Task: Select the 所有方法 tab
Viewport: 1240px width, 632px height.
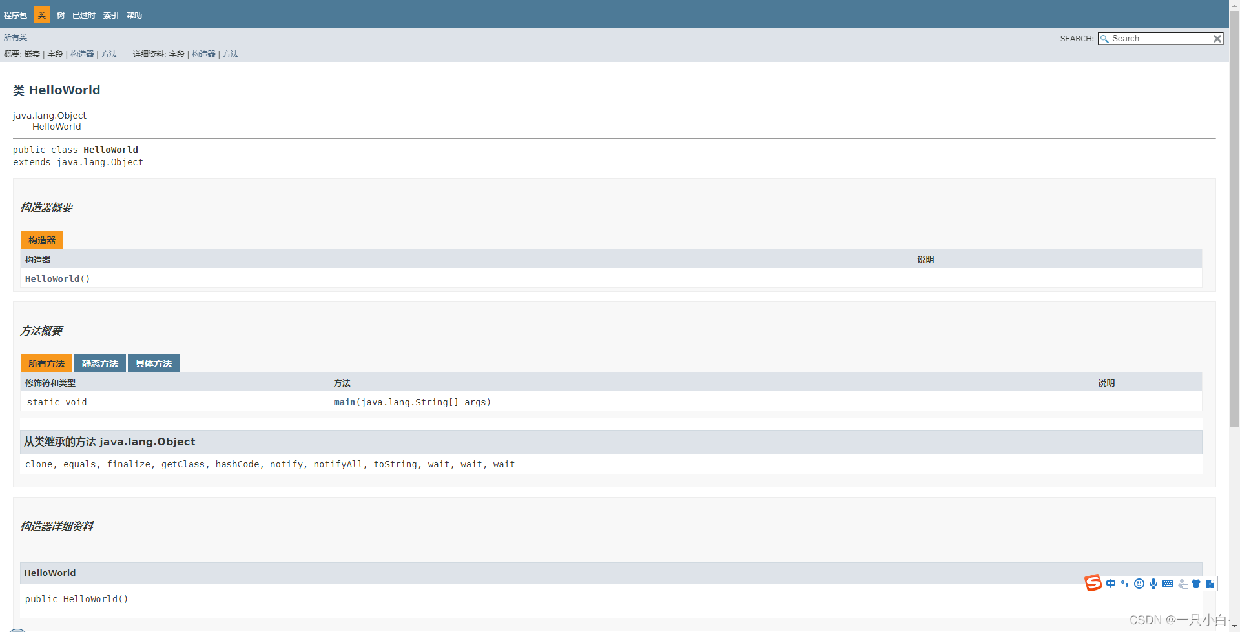Action: (x=46, y=363)
